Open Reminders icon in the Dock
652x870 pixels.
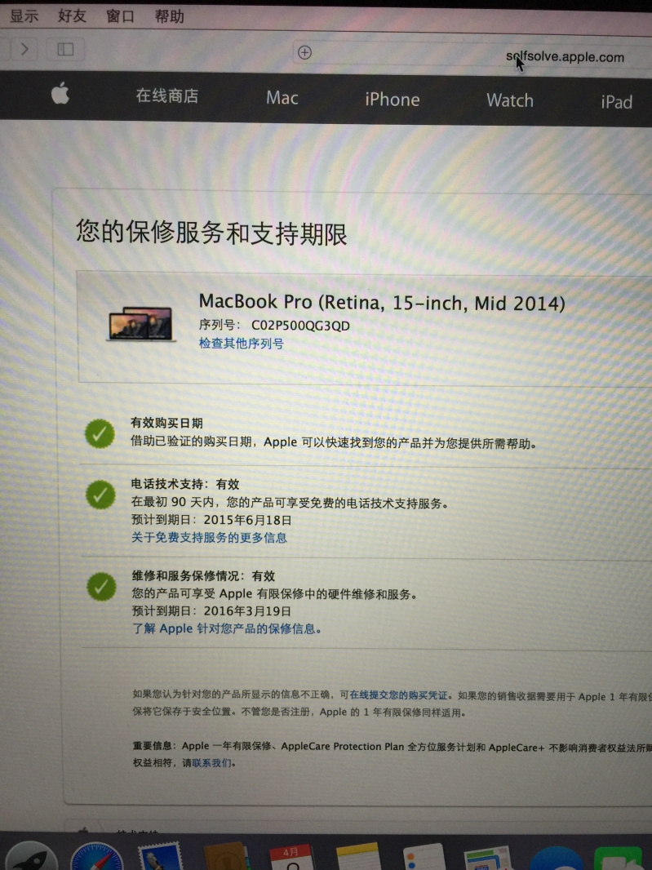(x=424, y=857)
